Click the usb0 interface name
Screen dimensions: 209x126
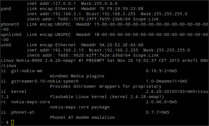point(6,45)
